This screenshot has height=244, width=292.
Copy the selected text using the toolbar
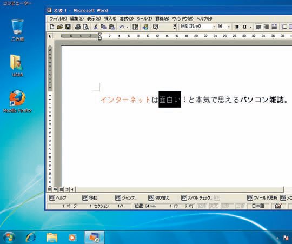pos(103,27)
